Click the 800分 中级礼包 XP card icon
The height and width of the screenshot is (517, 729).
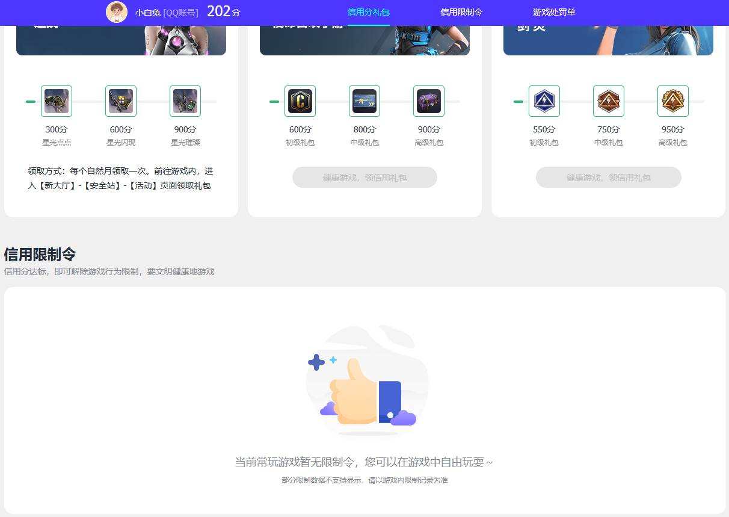[x=364, y=101]
